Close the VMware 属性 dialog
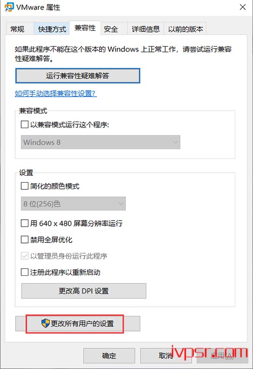Viewport: 253px width, 369px height. tap(243, 7)
